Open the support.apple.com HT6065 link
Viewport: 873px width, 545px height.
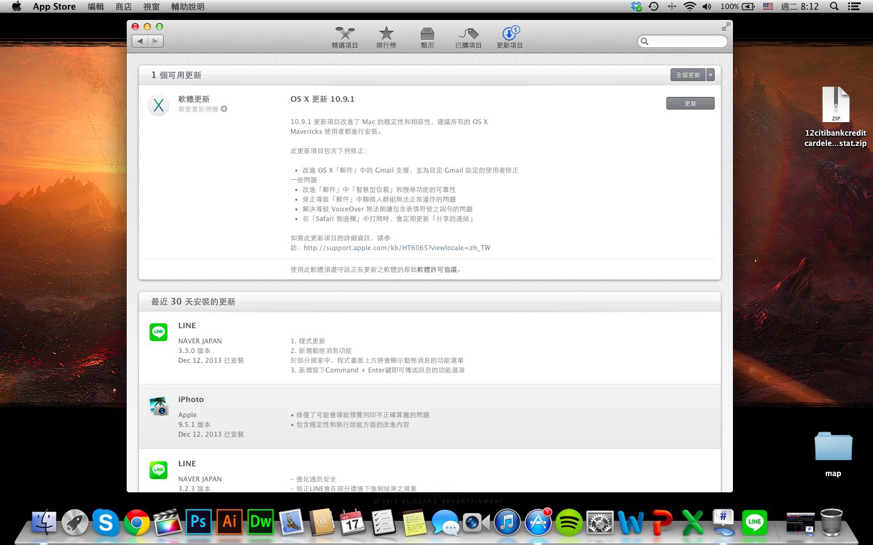396,248
